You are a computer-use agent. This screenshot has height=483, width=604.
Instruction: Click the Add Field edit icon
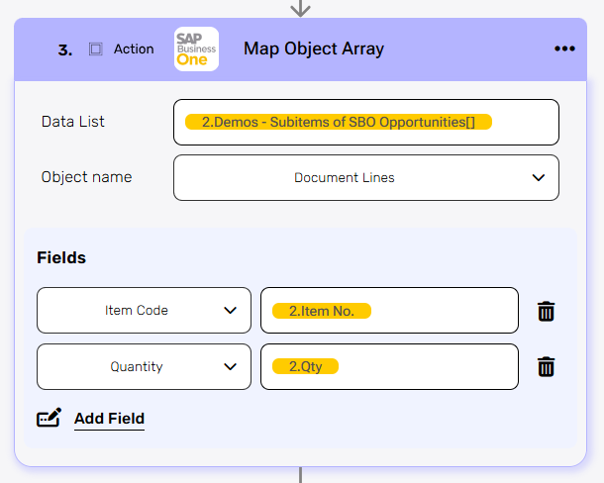tap(49, 419)
